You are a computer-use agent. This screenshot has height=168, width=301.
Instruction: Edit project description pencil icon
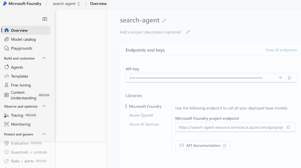coord(188,32)
